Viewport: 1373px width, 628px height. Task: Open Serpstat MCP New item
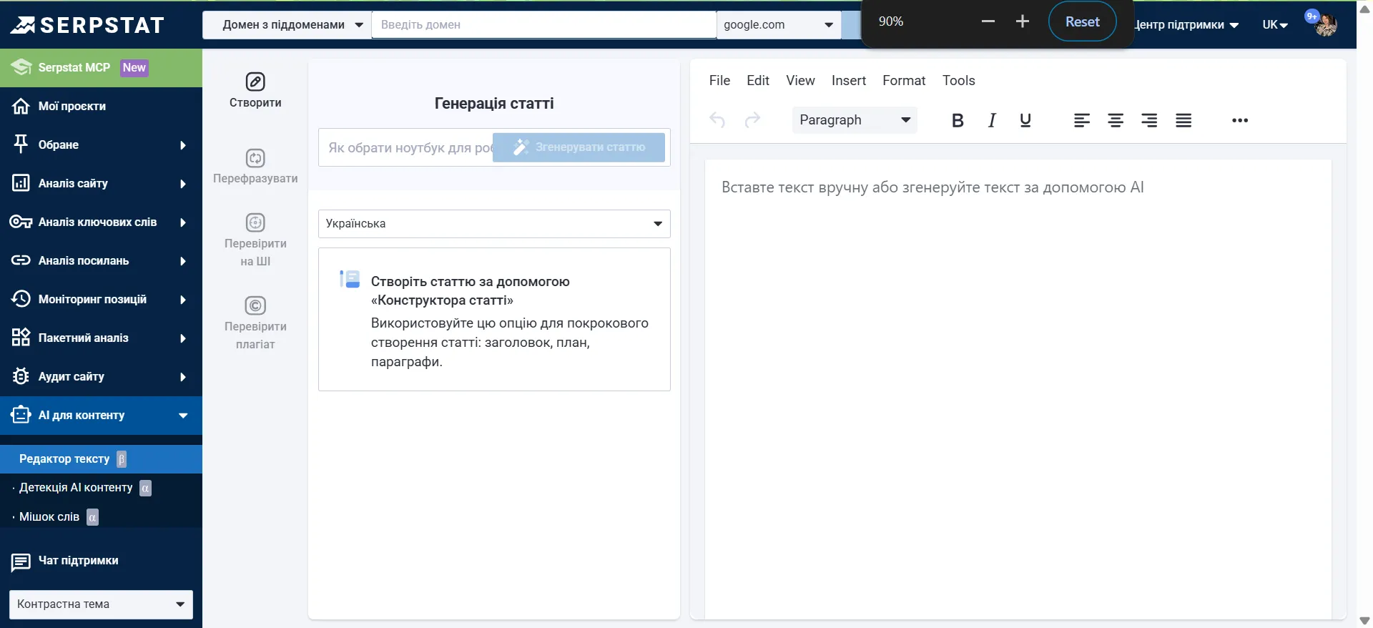pos(101,68)
